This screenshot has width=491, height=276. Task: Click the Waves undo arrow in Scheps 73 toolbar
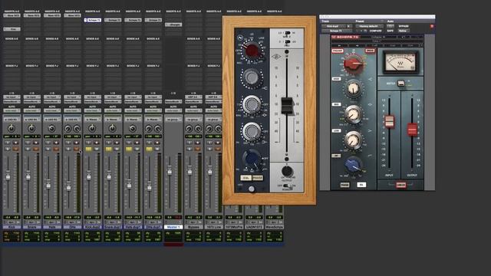340,45
